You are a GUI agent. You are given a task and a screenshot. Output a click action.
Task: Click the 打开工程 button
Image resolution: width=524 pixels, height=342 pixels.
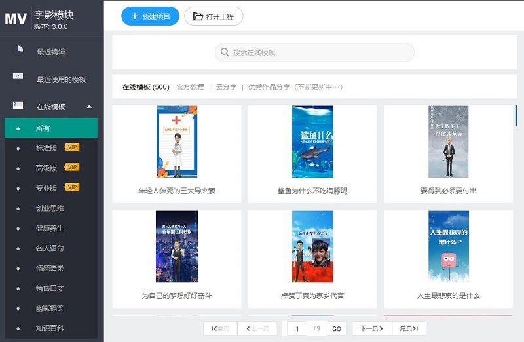click(x=214, y=16)
